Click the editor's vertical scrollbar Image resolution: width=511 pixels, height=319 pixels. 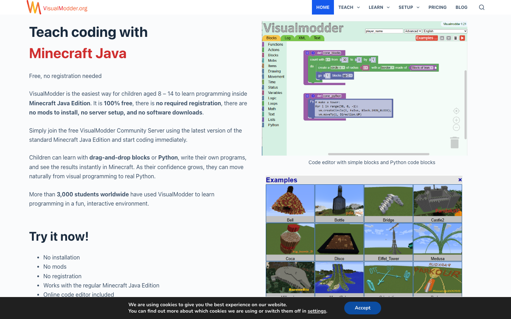[x=466, y=105]
